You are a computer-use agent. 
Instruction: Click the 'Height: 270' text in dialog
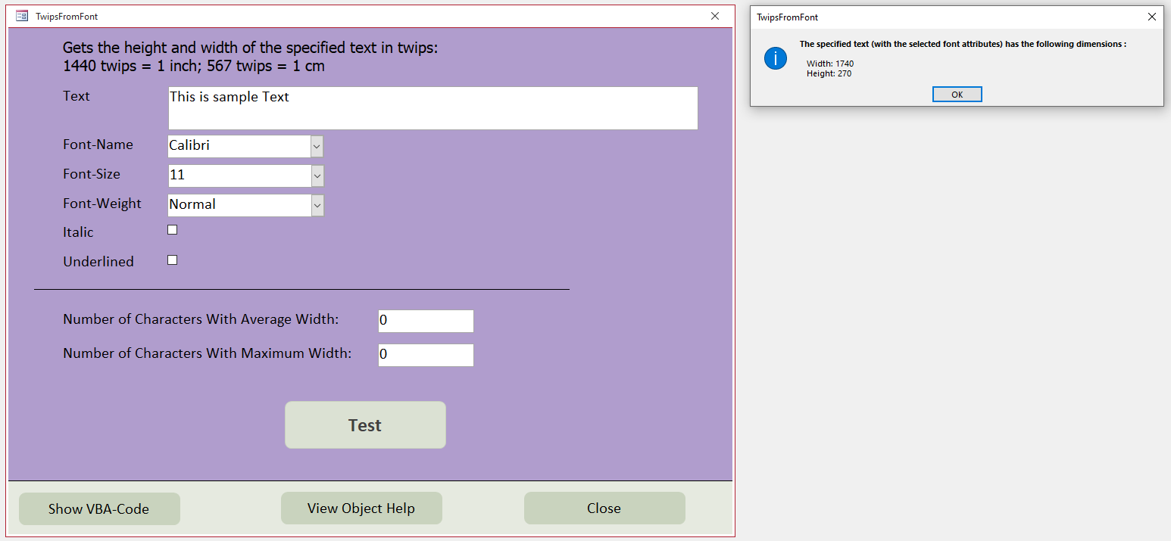829,73
